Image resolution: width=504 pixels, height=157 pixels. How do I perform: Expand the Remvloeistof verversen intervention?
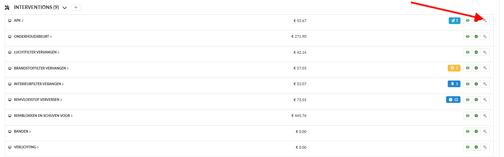[x=38, y=100]
